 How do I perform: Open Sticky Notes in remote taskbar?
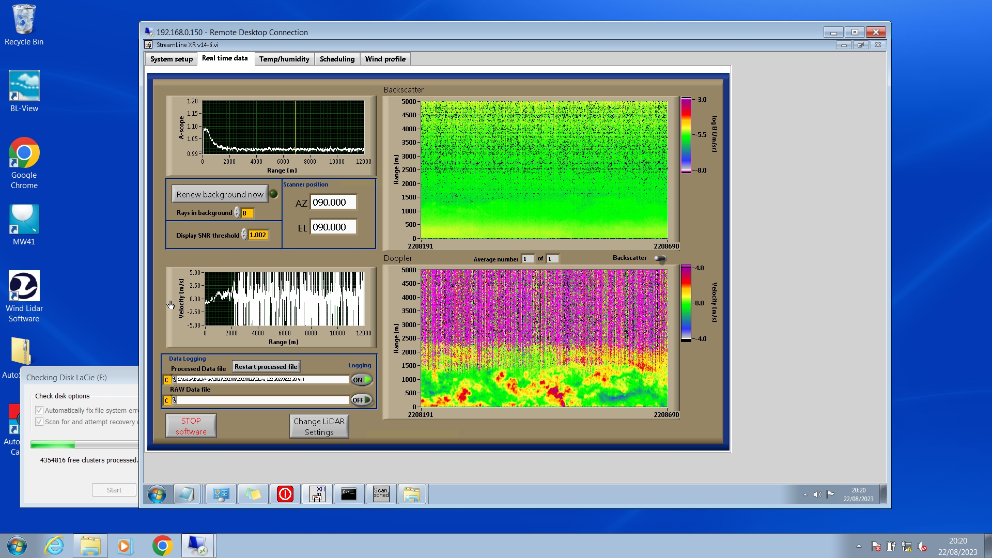click(253, 494)
